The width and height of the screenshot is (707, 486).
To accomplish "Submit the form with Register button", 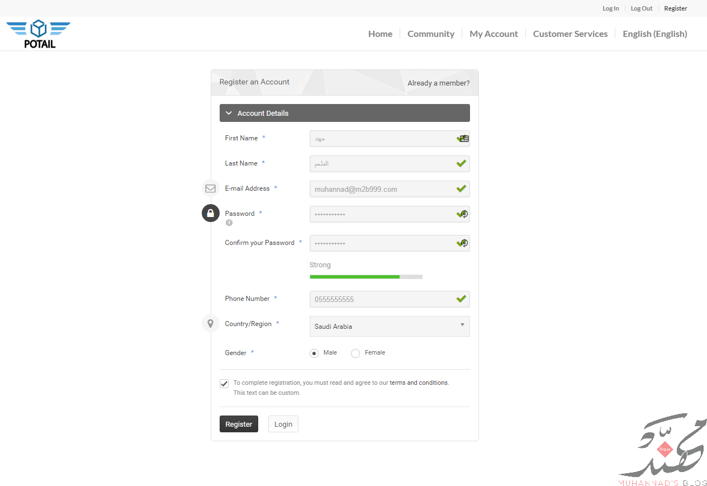I will click(x=239, y=424).
